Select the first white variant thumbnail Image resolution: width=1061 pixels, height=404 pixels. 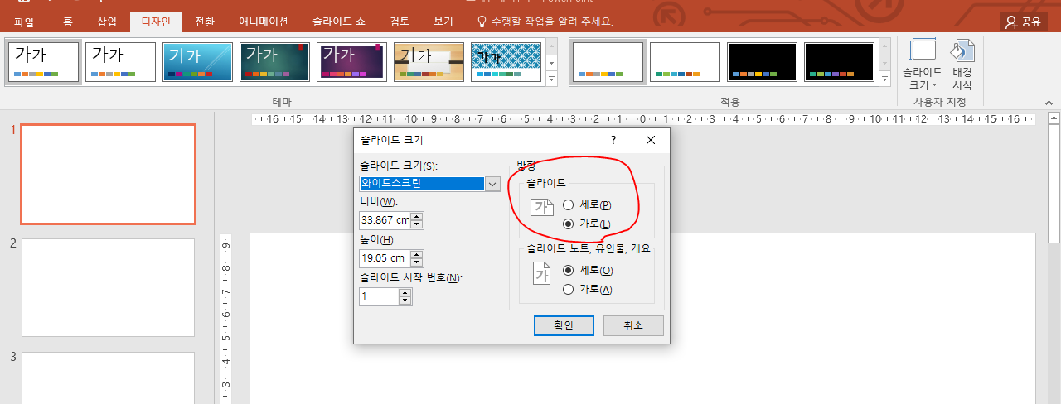608,62
